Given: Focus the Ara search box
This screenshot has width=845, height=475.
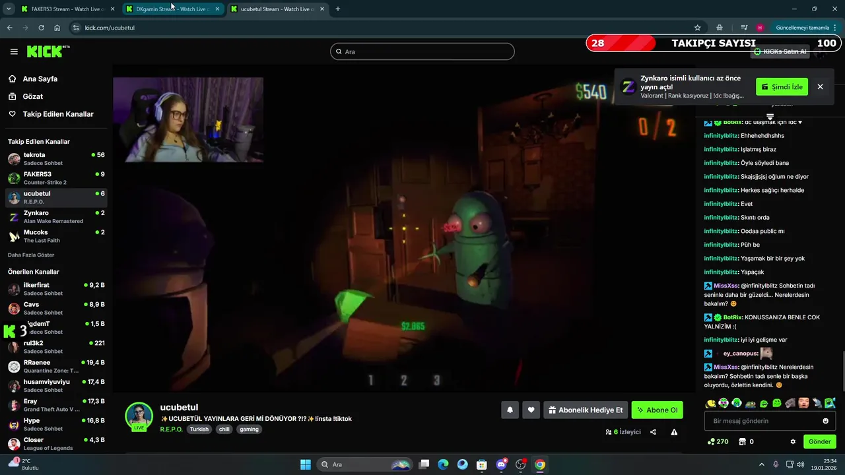Looking at the screenshot, I should pos(422,51).
